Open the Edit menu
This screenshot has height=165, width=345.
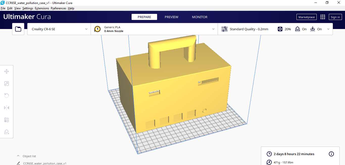coord(10,8)
